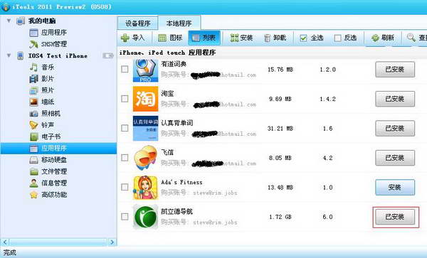The height and width of the screenshot is (258, 427).
Task: Open the 墙纸 wallpaper icon
Action: pos(33,102)
